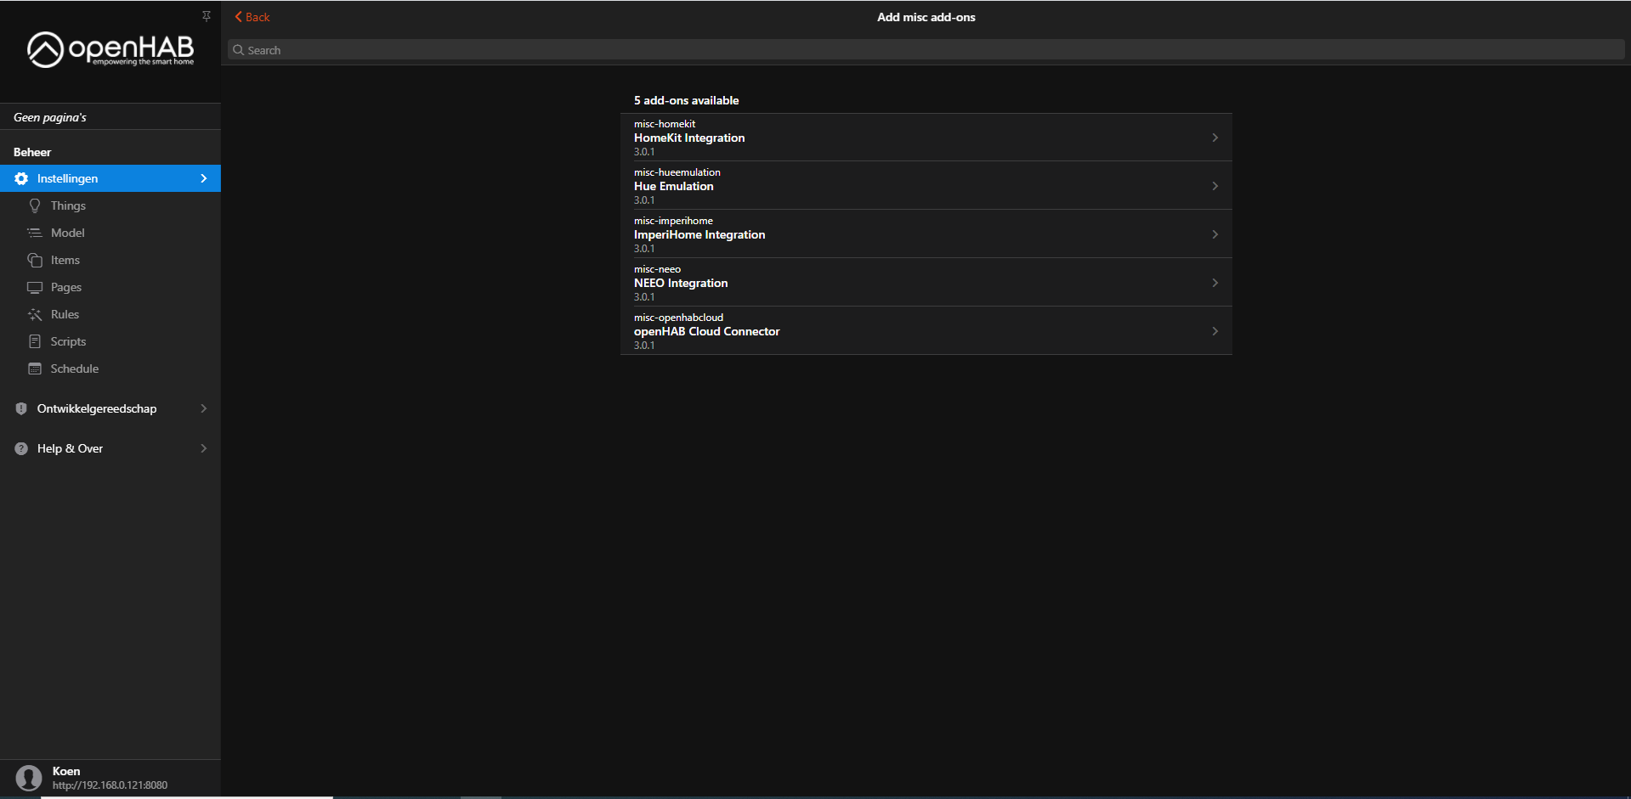Click the Things lightbulb icon
This screenshot has width=1631, height=799.
35,205
